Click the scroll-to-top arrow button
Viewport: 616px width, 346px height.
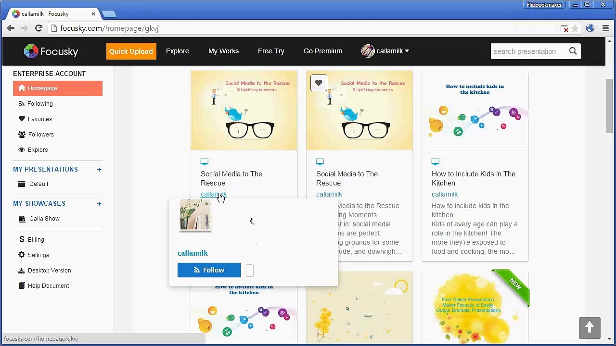590,328
